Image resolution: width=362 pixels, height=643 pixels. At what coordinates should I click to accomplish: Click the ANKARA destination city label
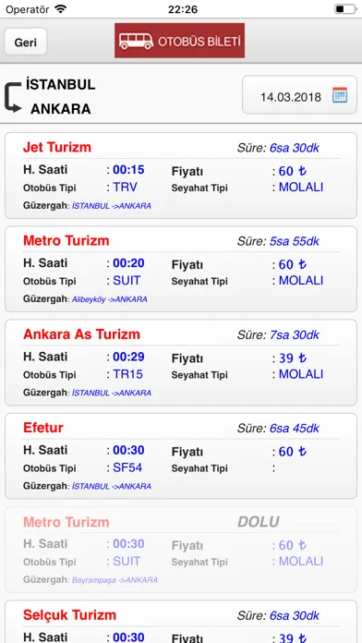[61, 109]
